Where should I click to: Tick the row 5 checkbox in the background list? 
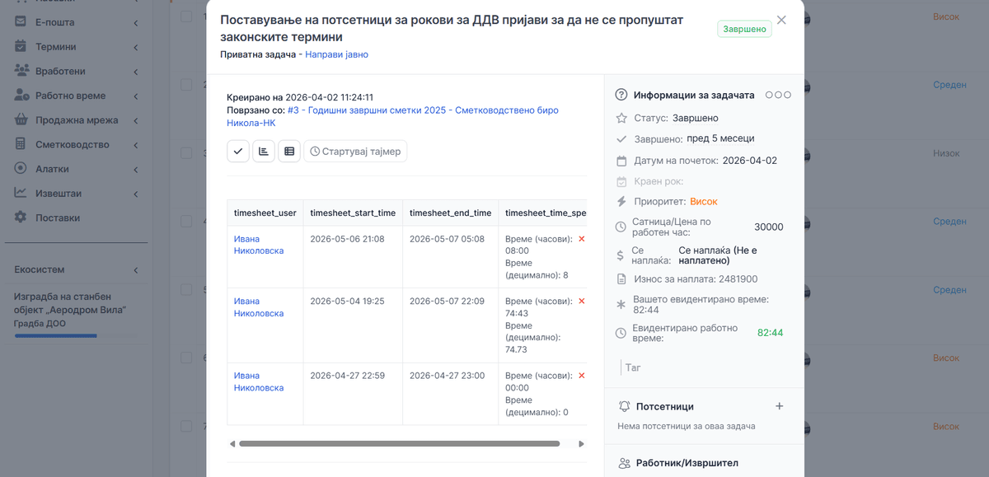[186, 290]
